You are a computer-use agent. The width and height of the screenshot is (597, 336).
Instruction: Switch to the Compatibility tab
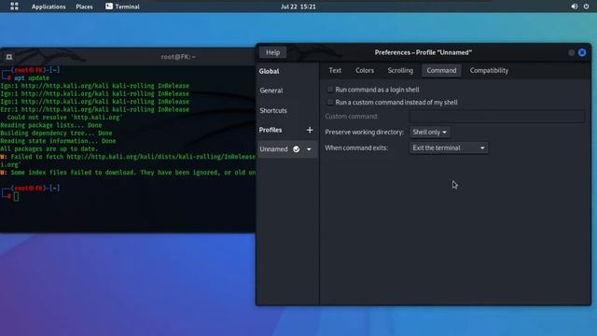(489, 71)
